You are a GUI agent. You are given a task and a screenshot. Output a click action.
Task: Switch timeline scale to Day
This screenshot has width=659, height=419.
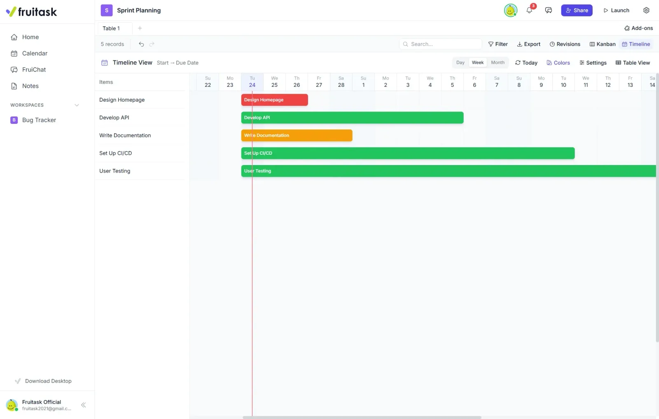point(460,63)
